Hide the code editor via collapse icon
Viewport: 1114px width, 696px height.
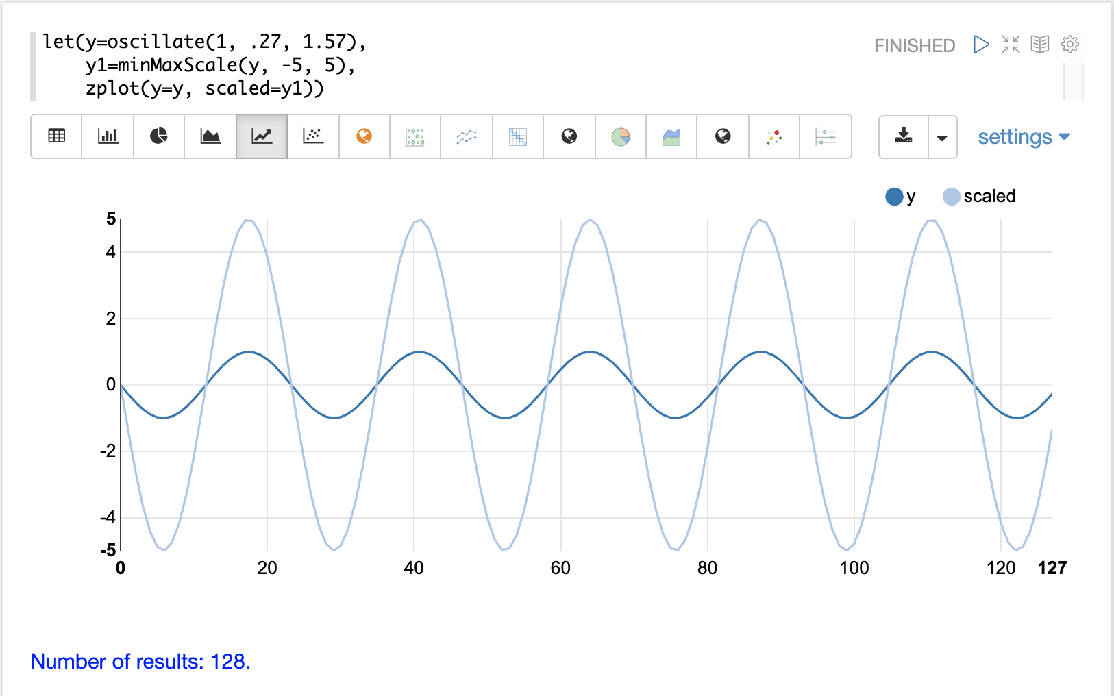tap(1011, 45)
